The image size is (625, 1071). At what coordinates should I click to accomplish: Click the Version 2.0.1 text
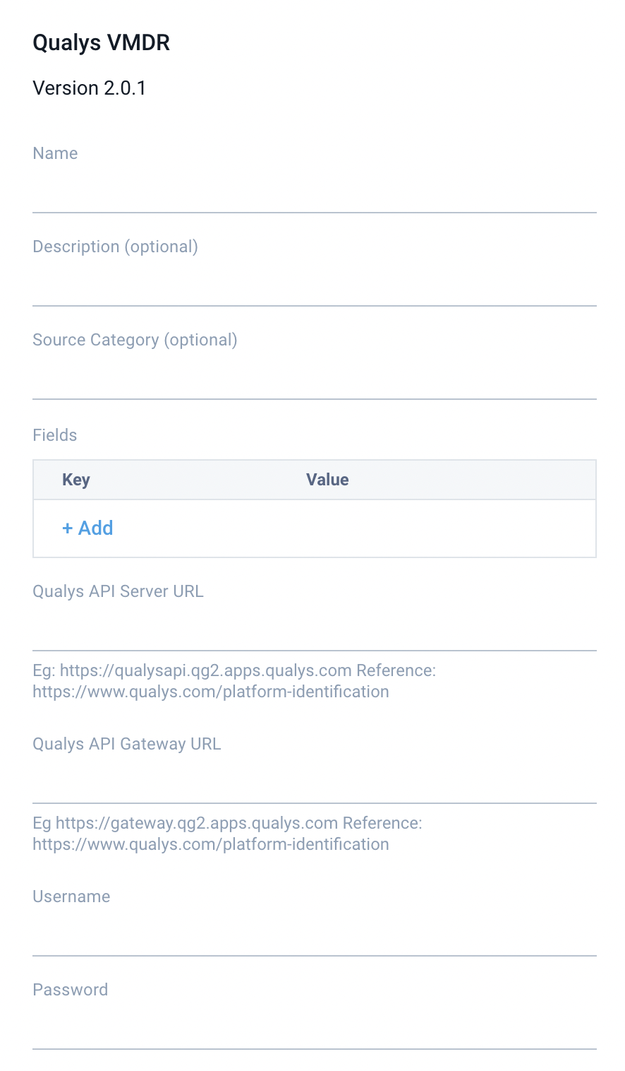point(90,88)
